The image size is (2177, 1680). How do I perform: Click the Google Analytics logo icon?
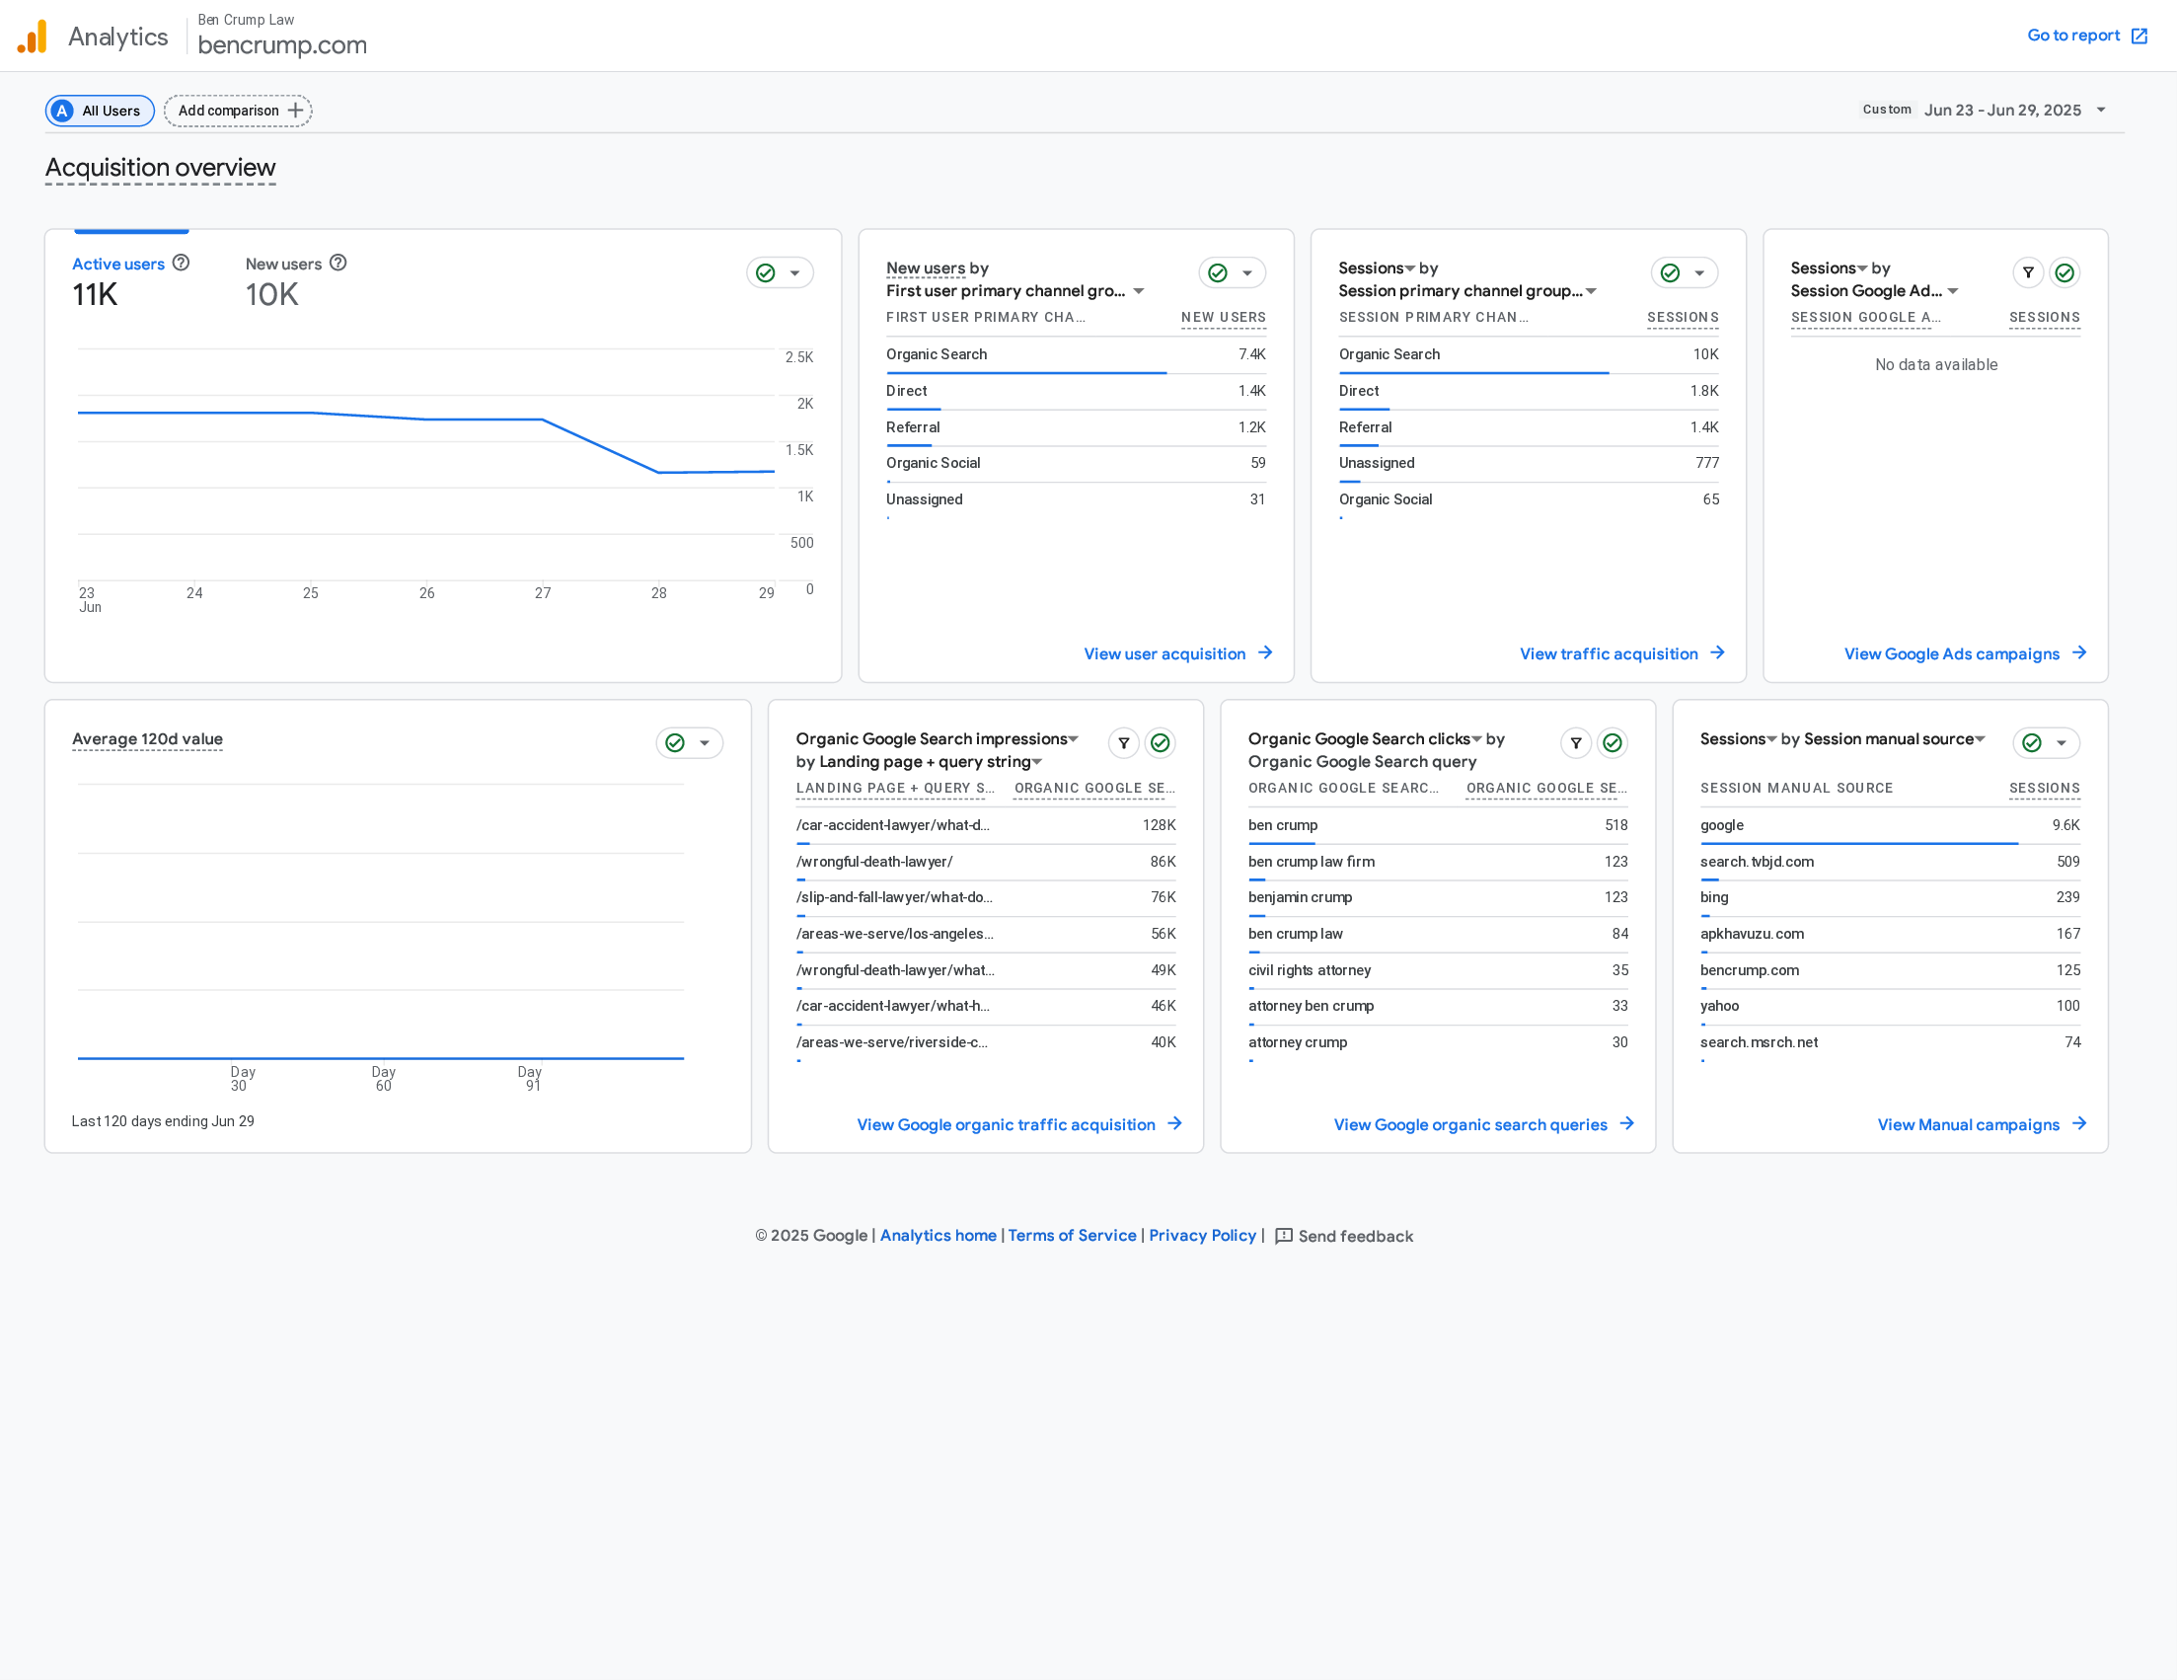click(x=33, y=37)
